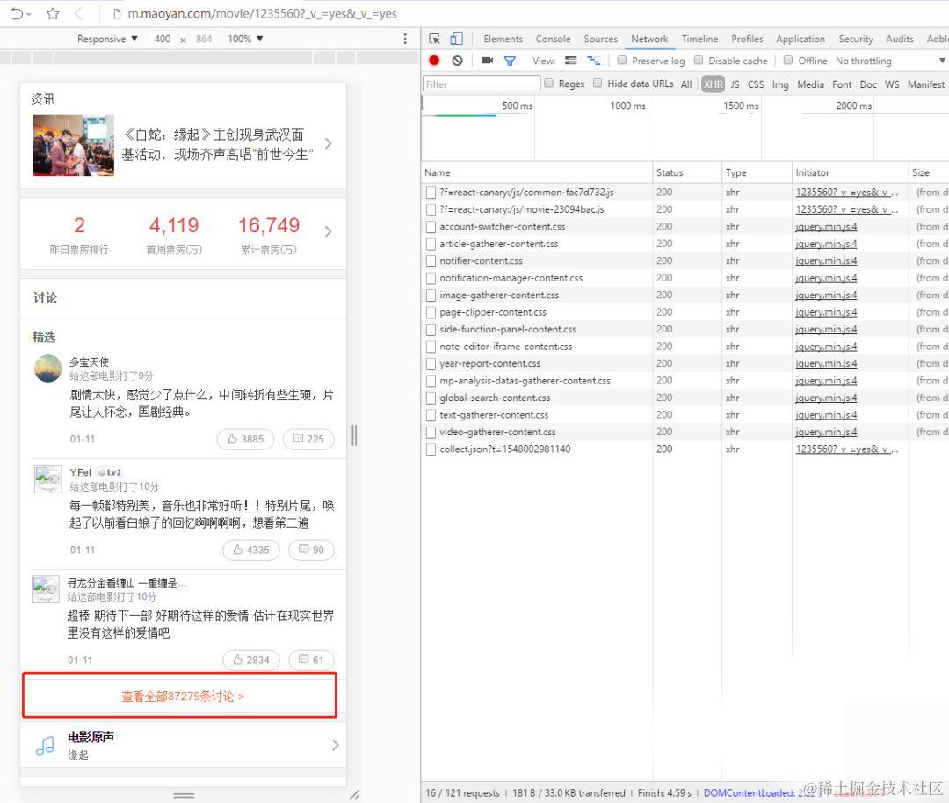Open the No throttling dropdown
Image resolution: width=949 pixels, height=803 pixels.
889,61
